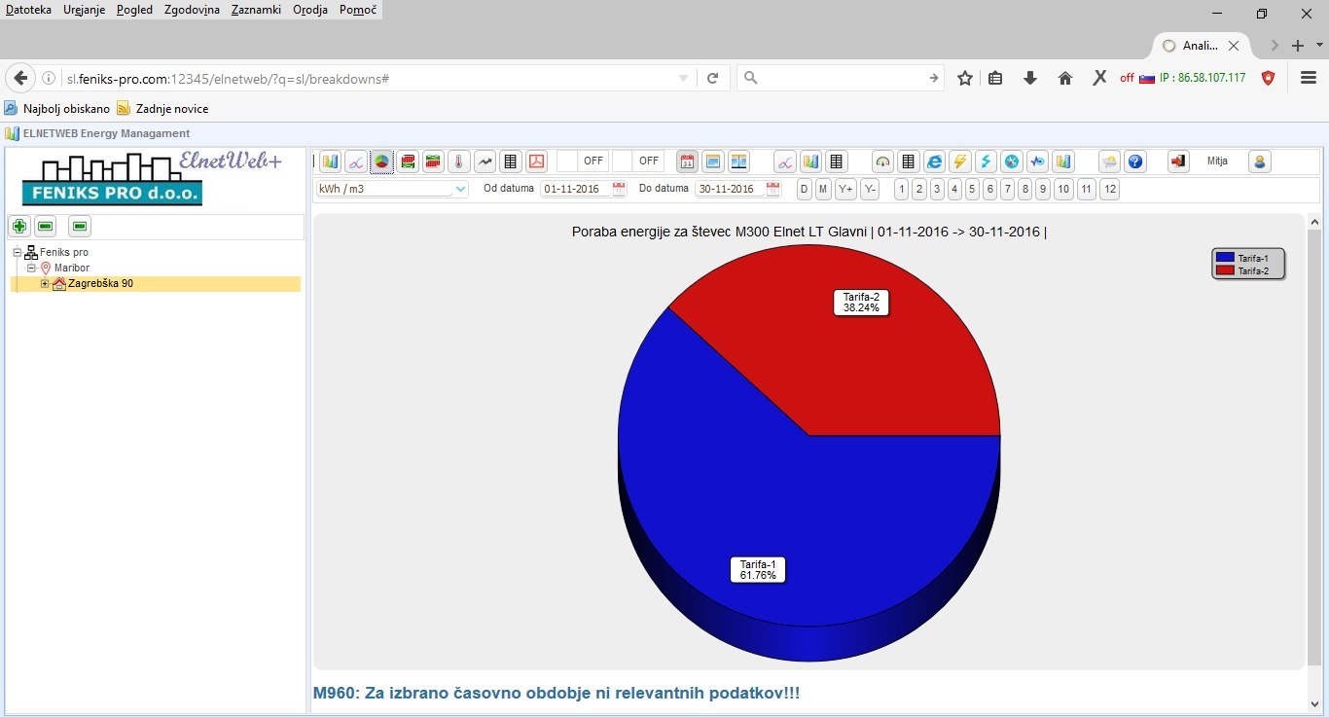Image resolution: width=1329 pixels, height=717 pixels.
Task: Toggle the first OFF switch
Action: point(584,161)
